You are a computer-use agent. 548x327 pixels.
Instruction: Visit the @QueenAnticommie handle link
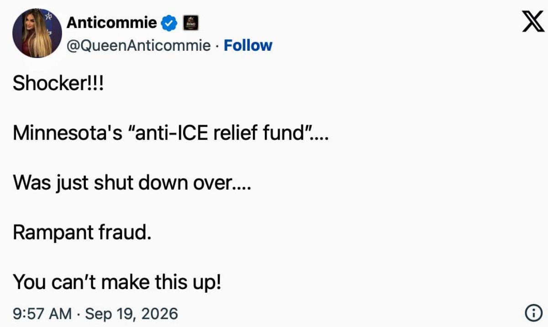point(139,46)
